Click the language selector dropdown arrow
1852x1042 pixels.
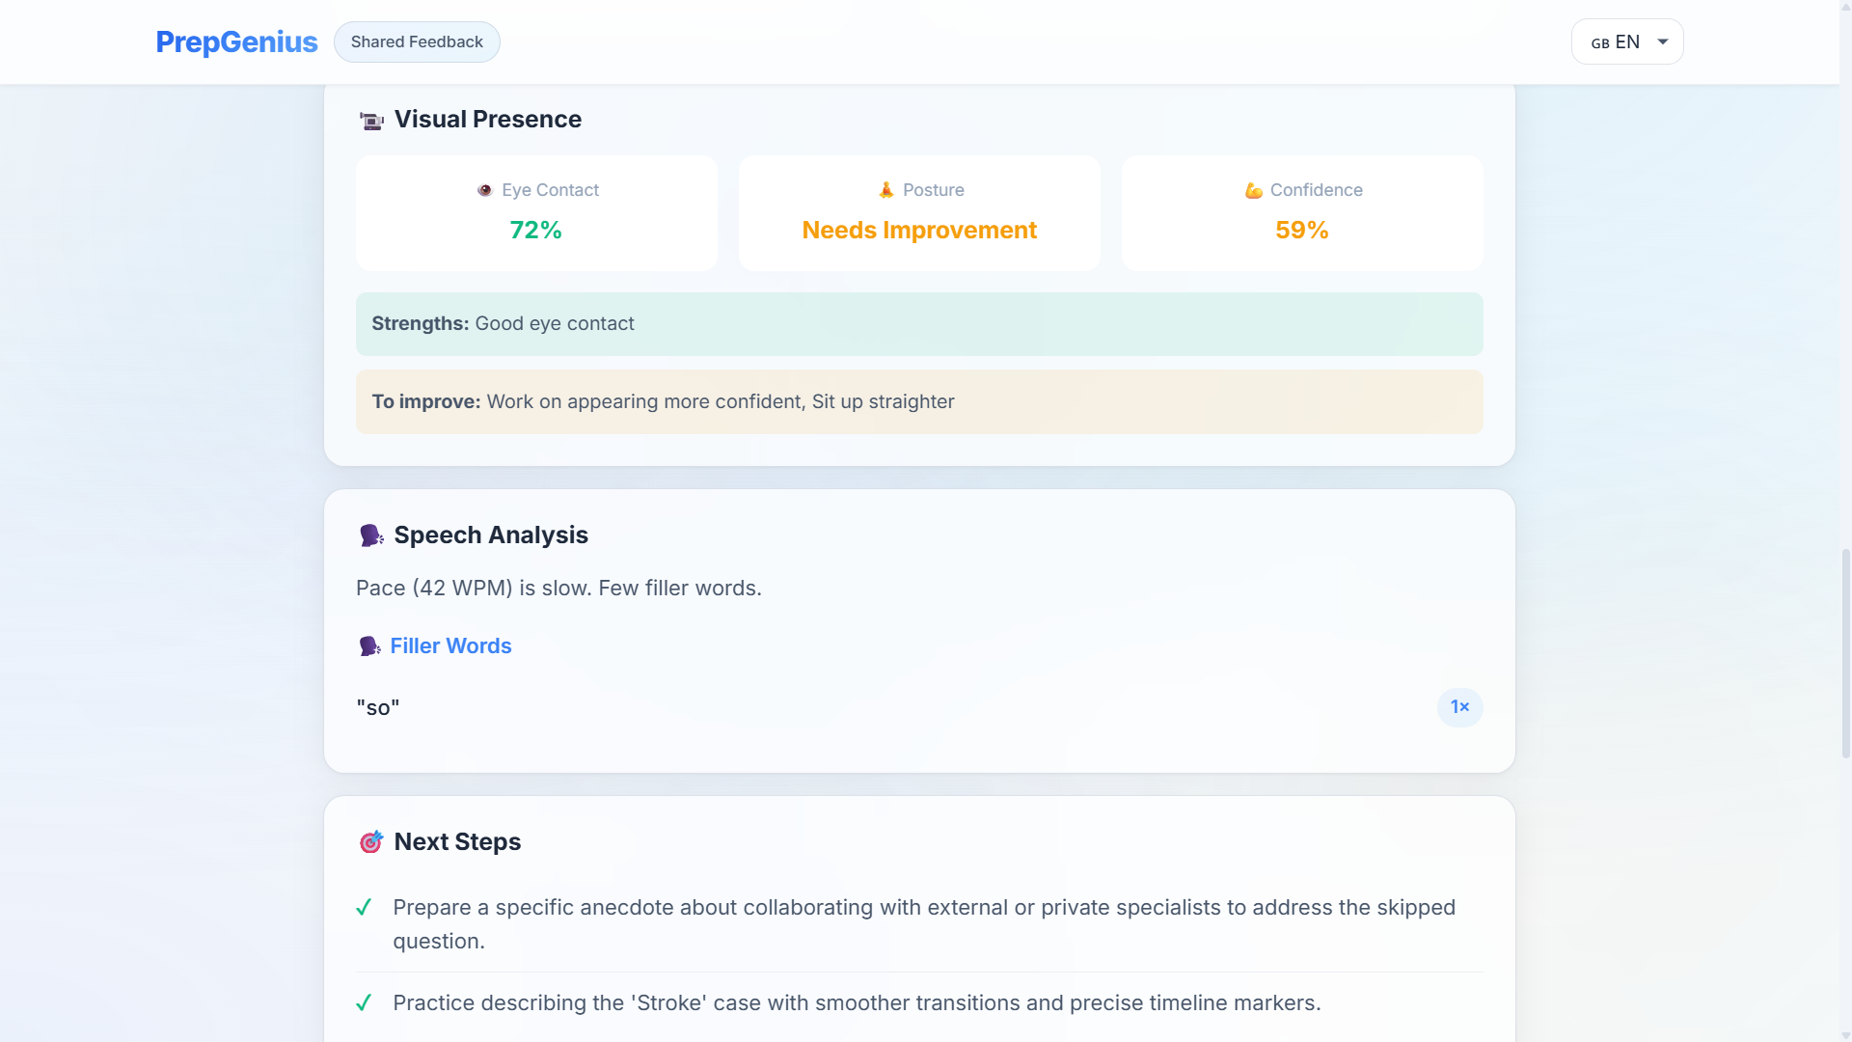click(x=1663, y=42)
